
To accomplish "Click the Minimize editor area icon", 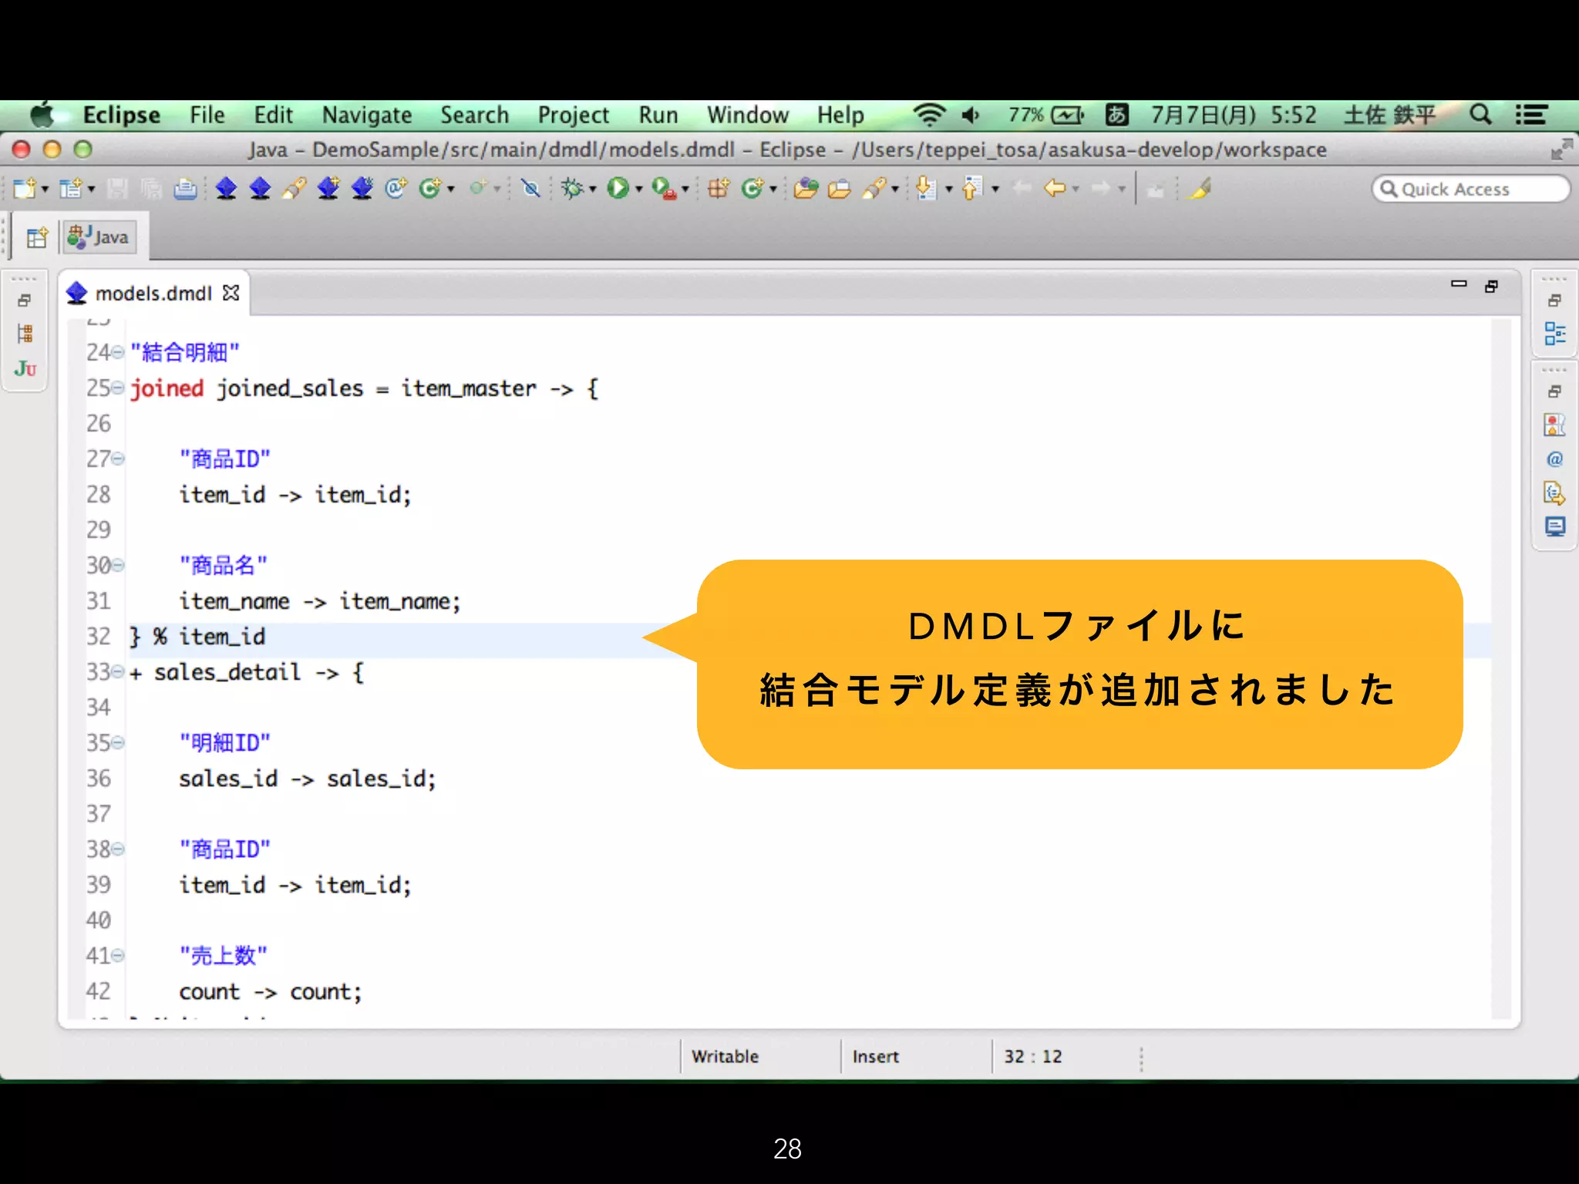I will click(x=1459, y=284).
